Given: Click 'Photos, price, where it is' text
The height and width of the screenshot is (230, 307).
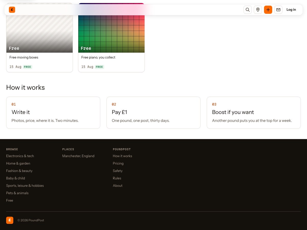Looking at the screenshot, I should 33,121.
